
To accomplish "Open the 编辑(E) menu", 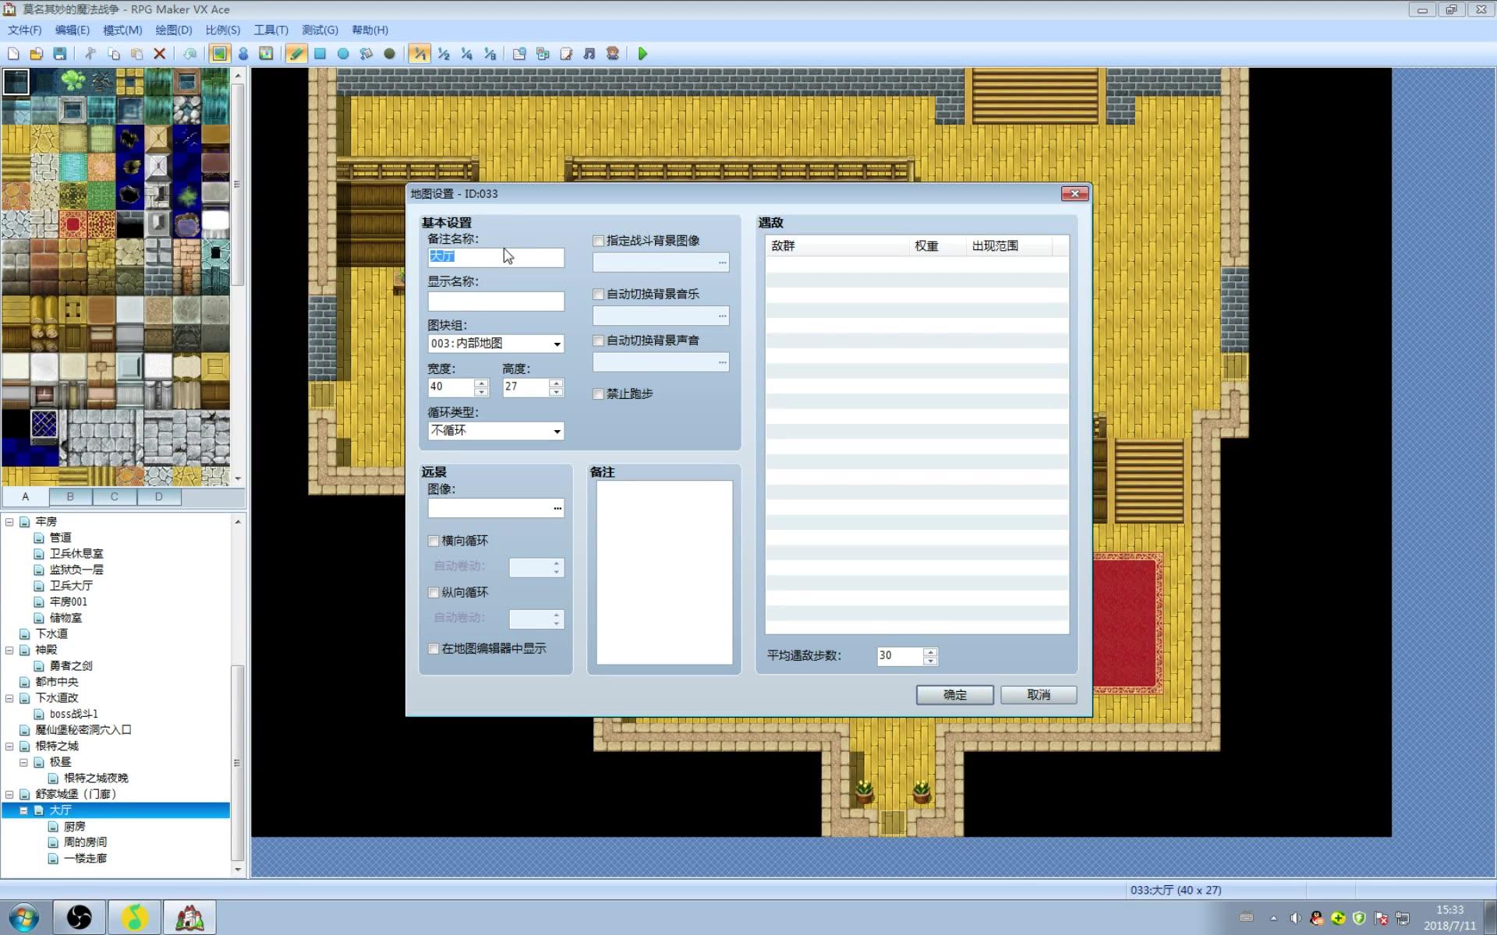I will 72,30.
